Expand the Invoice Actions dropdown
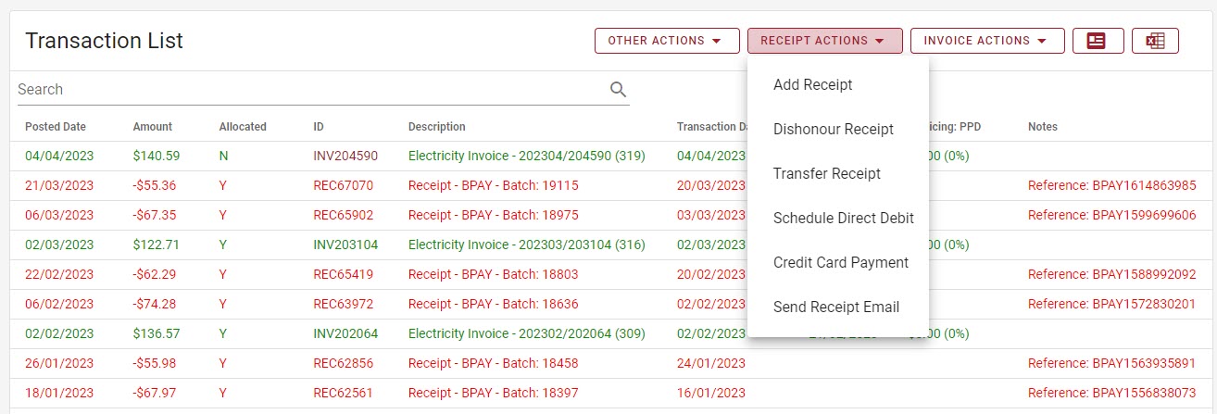Image resolution: width=1217 pixels, height=414 pixels. (986, 41)
